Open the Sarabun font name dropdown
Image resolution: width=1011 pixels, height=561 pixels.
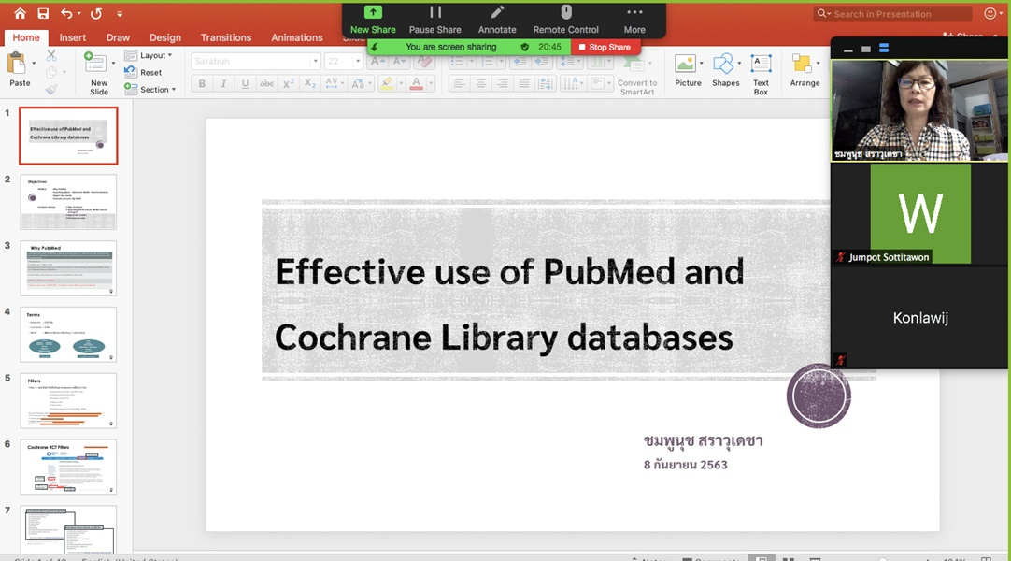click(x=315, y=61)
